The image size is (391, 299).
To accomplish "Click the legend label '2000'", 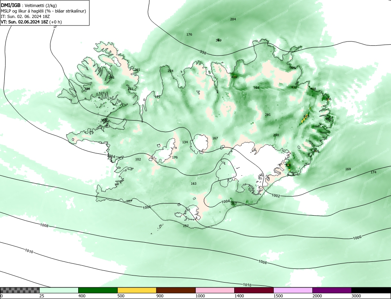I will pos(317,296).
